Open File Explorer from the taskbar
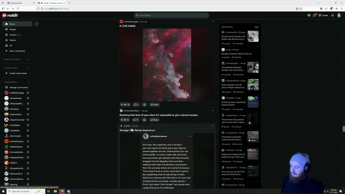 [x=55, y=191]
